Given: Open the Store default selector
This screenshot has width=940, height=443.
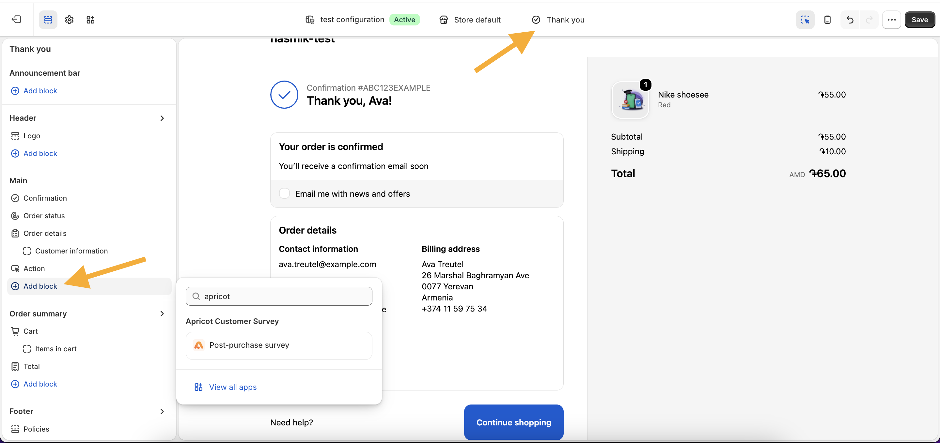Looking at the screenshot, I should pos(470,20).
